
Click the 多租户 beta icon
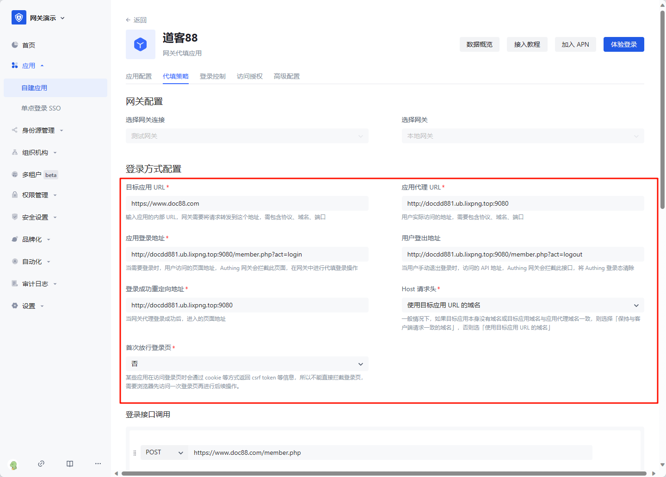coord(14,174)
